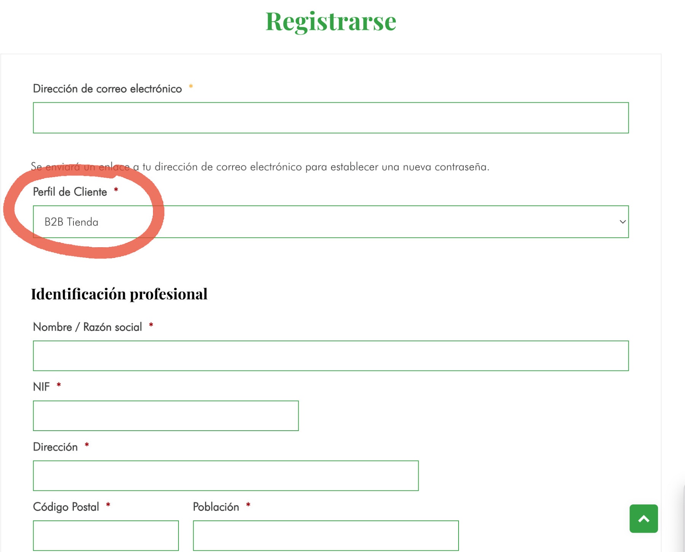The width and height of the screenshot is (685, 552).
Task: Focus the Código Postal input
Action: (106, 535)
